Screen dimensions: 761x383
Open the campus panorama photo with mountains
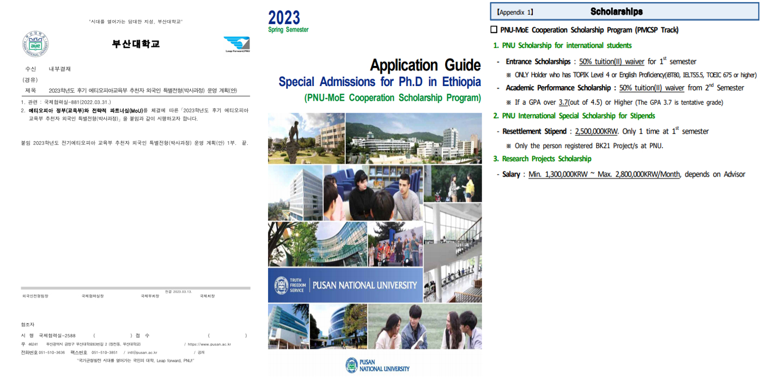(413, 138)
